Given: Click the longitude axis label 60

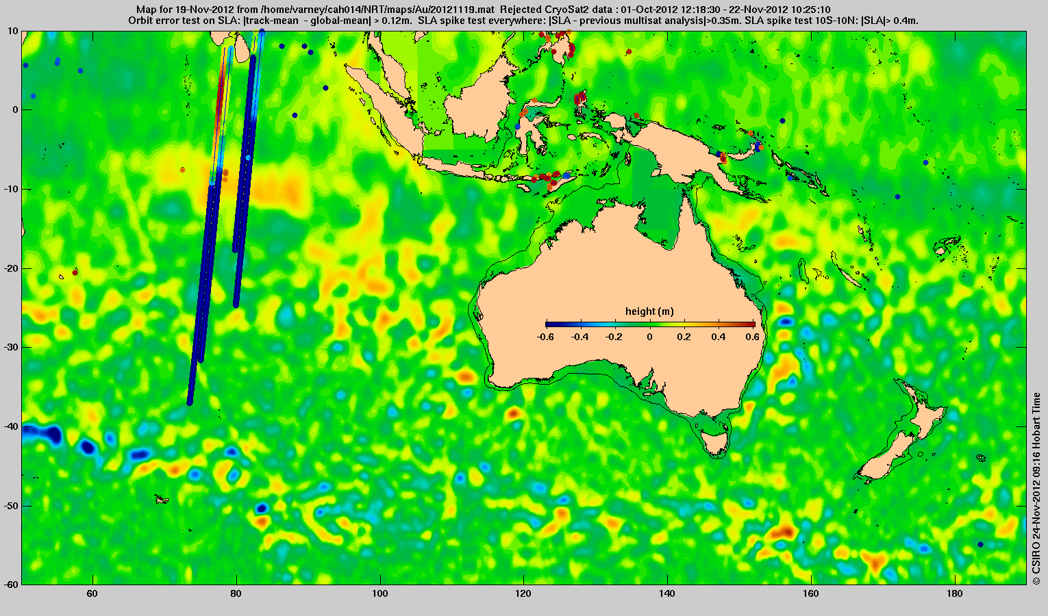Looking at the screenshot, I should pyautogui.click(x=92, y=594).
